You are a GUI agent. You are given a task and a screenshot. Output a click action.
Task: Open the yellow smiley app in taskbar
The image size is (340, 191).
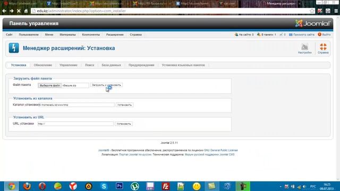(197, 186)
